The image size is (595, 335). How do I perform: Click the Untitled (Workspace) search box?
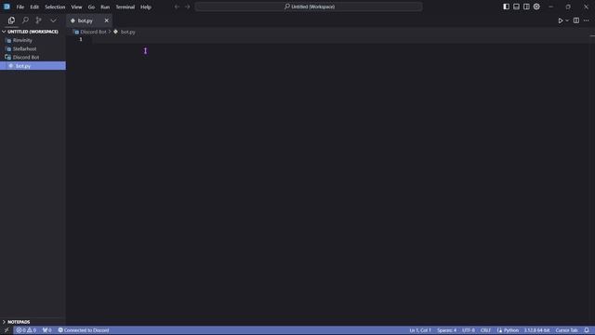309,7
